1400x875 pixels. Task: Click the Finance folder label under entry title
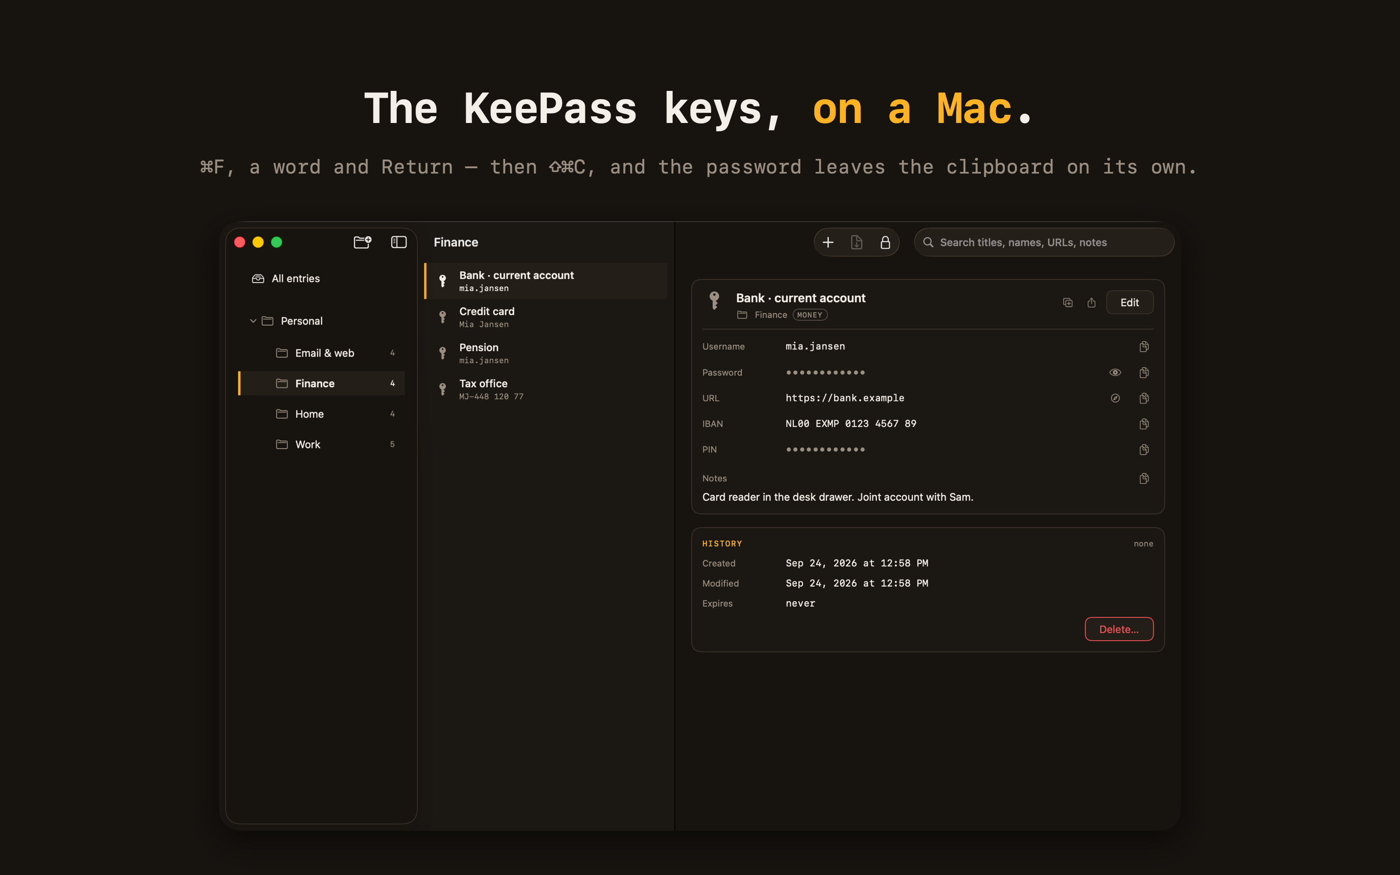point(770,315)
